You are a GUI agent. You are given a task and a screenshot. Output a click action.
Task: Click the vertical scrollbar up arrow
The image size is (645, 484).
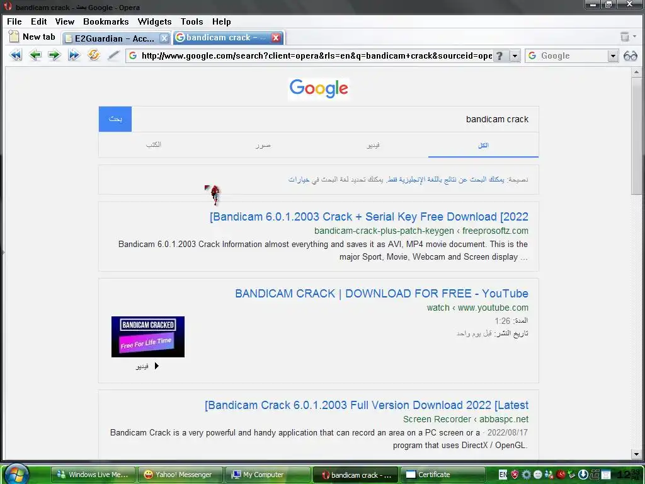pyautogui.click(x=636, y=72)
